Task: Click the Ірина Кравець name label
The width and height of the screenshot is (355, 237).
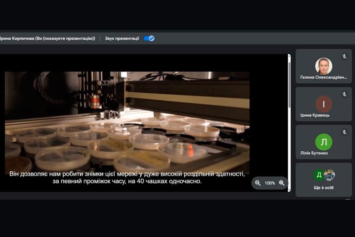Action: (315, 115)
